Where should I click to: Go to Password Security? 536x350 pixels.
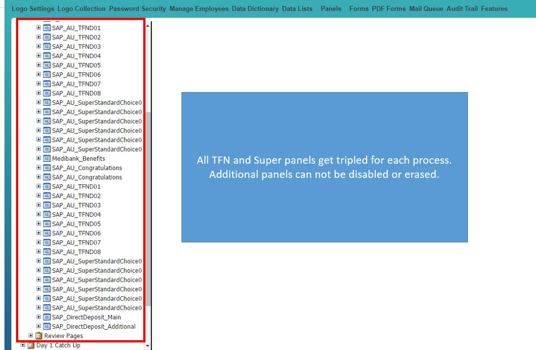(x=137, y=8)
